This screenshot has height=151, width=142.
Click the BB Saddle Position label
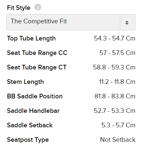(x=35, y=96)
